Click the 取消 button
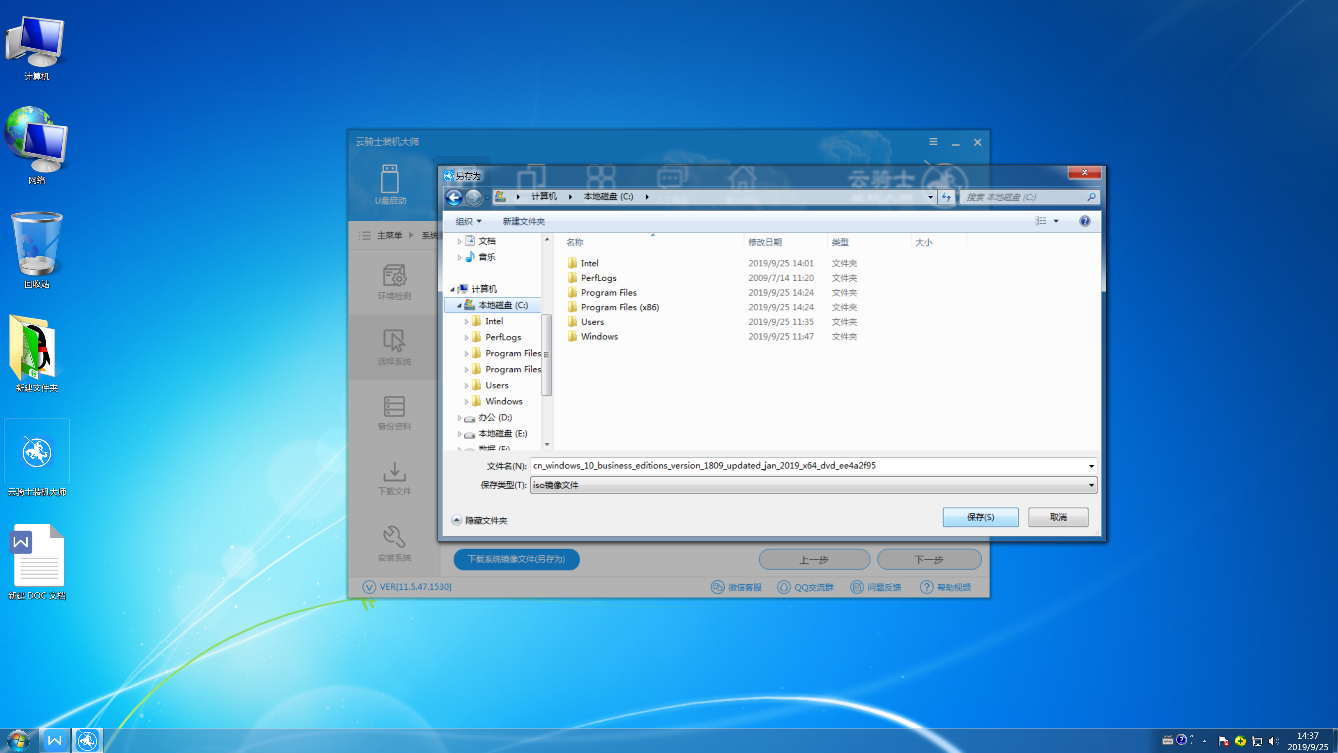1338x753 pixels. point(1058,517)
